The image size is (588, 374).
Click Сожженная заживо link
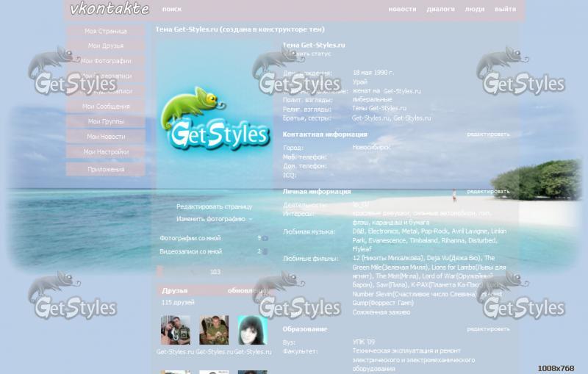click(381, 312)
